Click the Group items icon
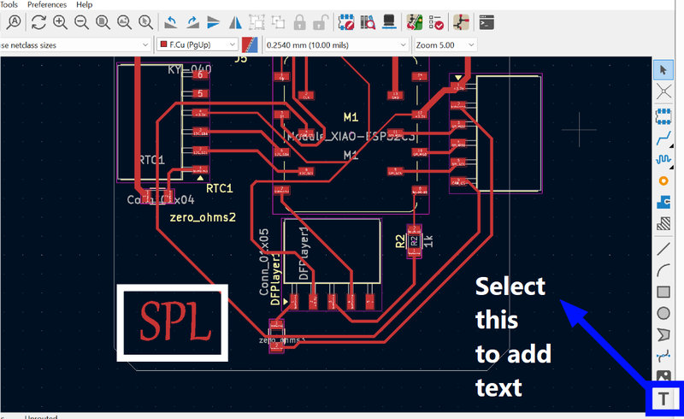The height and width of the screenshot is (419, 684). pos(256,22)
